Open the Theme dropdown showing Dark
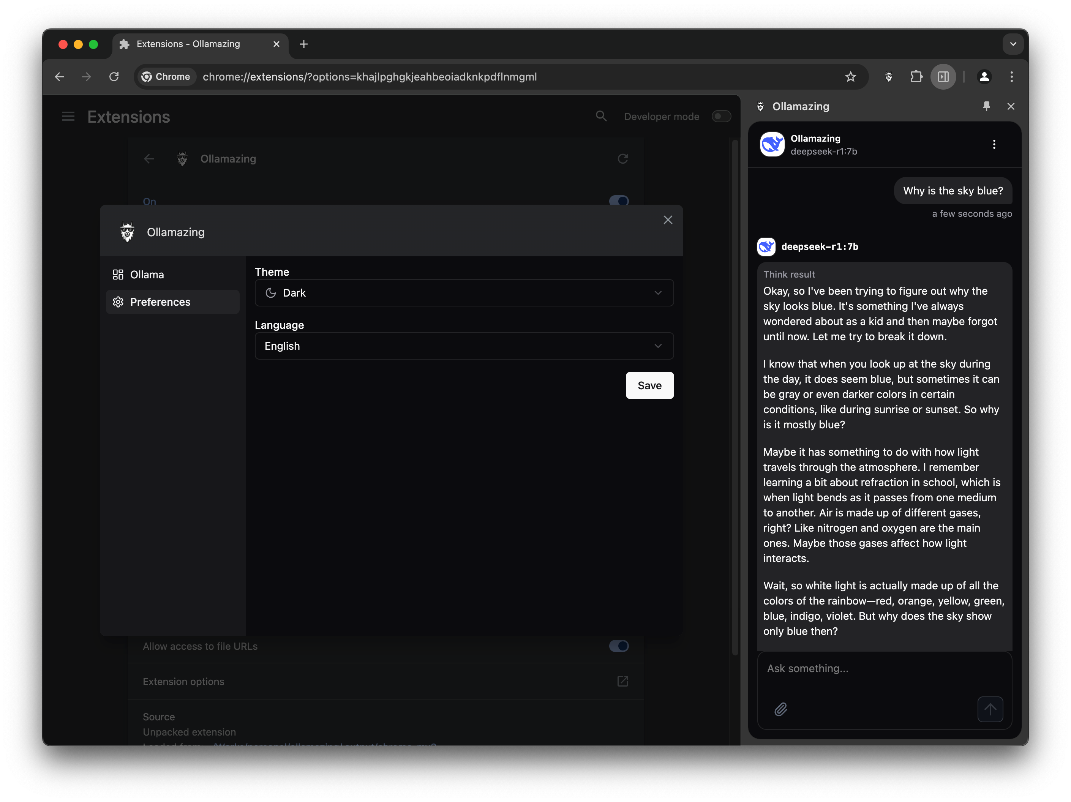 [x=464, y=293]
